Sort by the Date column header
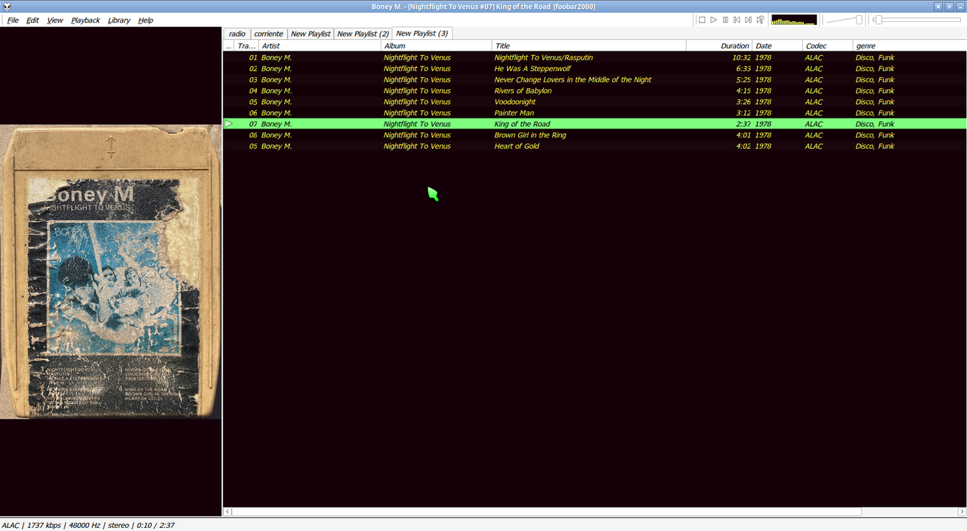This screenshot has width=967, height=531. (x=777, y=46)
